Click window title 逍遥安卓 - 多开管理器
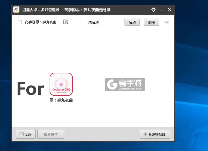Screen dimensions: 208x151 point(41,10)
